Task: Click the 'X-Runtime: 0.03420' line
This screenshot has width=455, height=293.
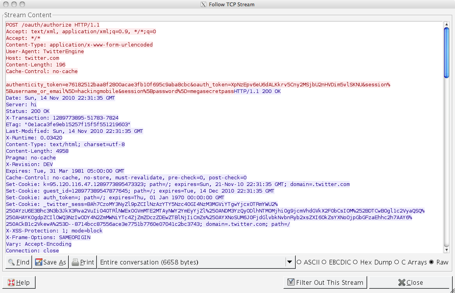Action: coord(34,138)
